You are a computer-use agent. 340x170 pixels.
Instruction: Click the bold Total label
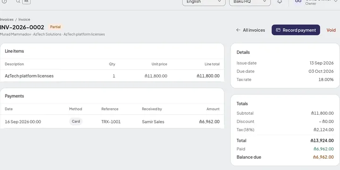tap(241, 141)
